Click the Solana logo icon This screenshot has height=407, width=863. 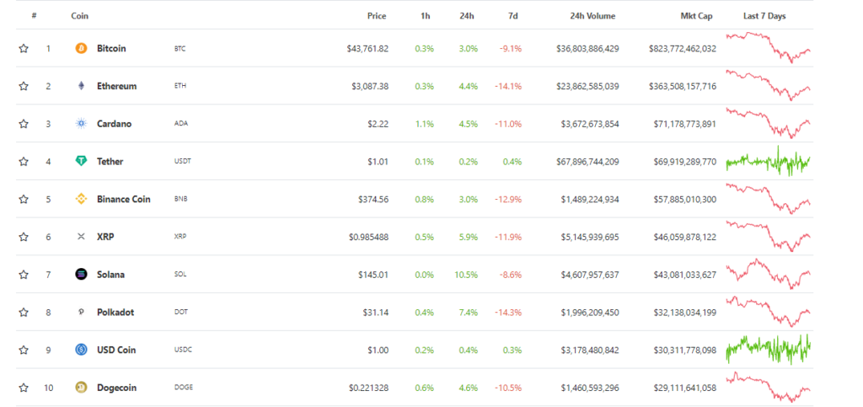coord(82,275)
